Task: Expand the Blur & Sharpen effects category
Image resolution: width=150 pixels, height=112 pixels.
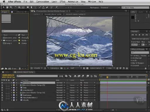Action: [131, 63]
